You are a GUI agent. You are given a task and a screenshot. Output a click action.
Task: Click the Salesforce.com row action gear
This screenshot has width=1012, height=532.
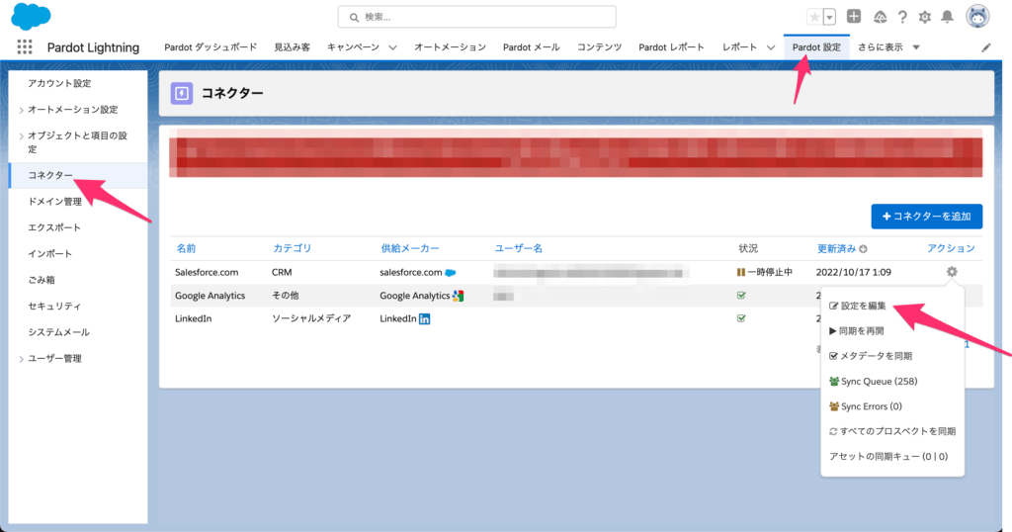(952, 272)
